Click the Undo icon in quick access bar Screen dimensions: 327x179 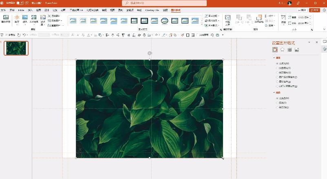tap(24, 35)
